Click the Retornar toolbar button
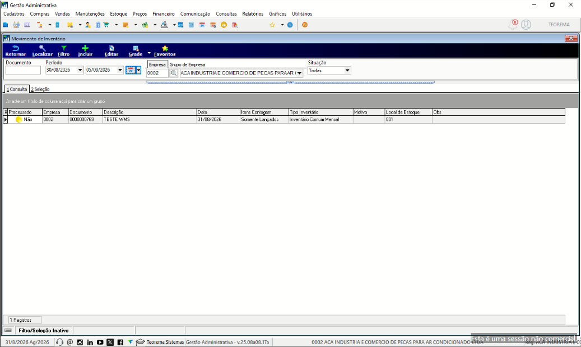Viewport: 581px width, 347px height. (16, 51)
